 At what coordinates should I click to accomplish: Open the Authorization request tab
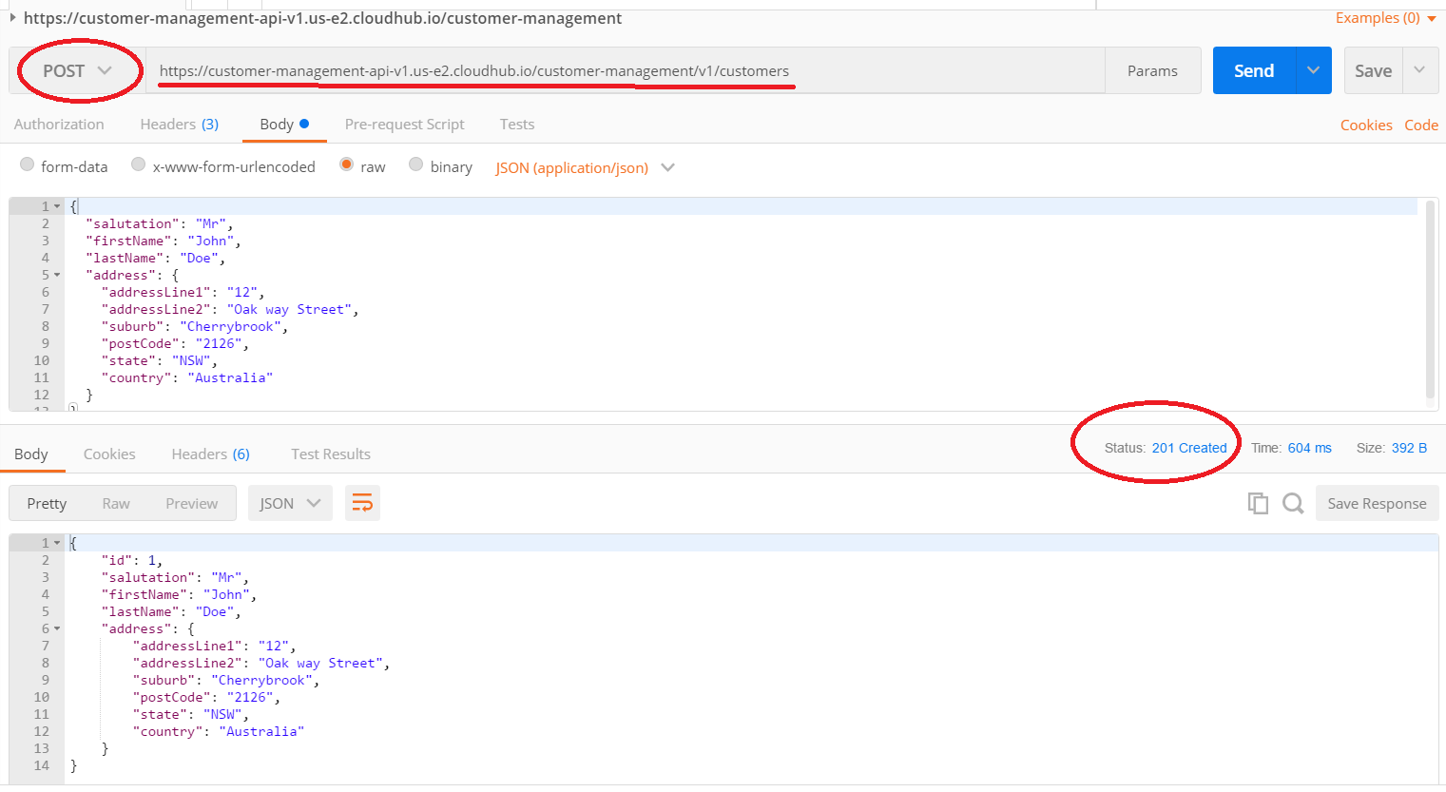pyautogui.click(x=59, y=125)
